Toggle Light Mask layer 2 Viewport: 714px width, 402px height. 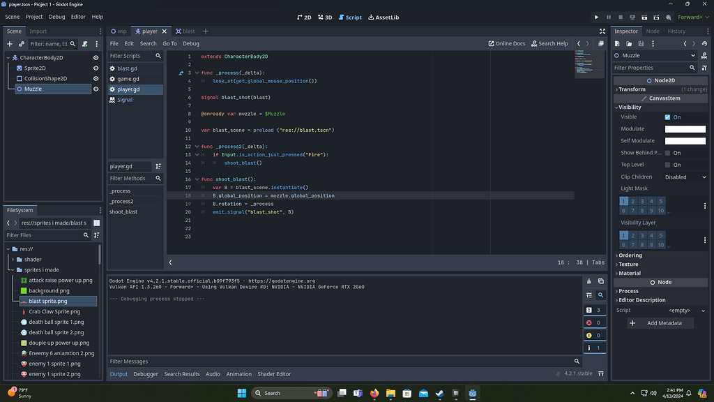(x=633, y=202)
